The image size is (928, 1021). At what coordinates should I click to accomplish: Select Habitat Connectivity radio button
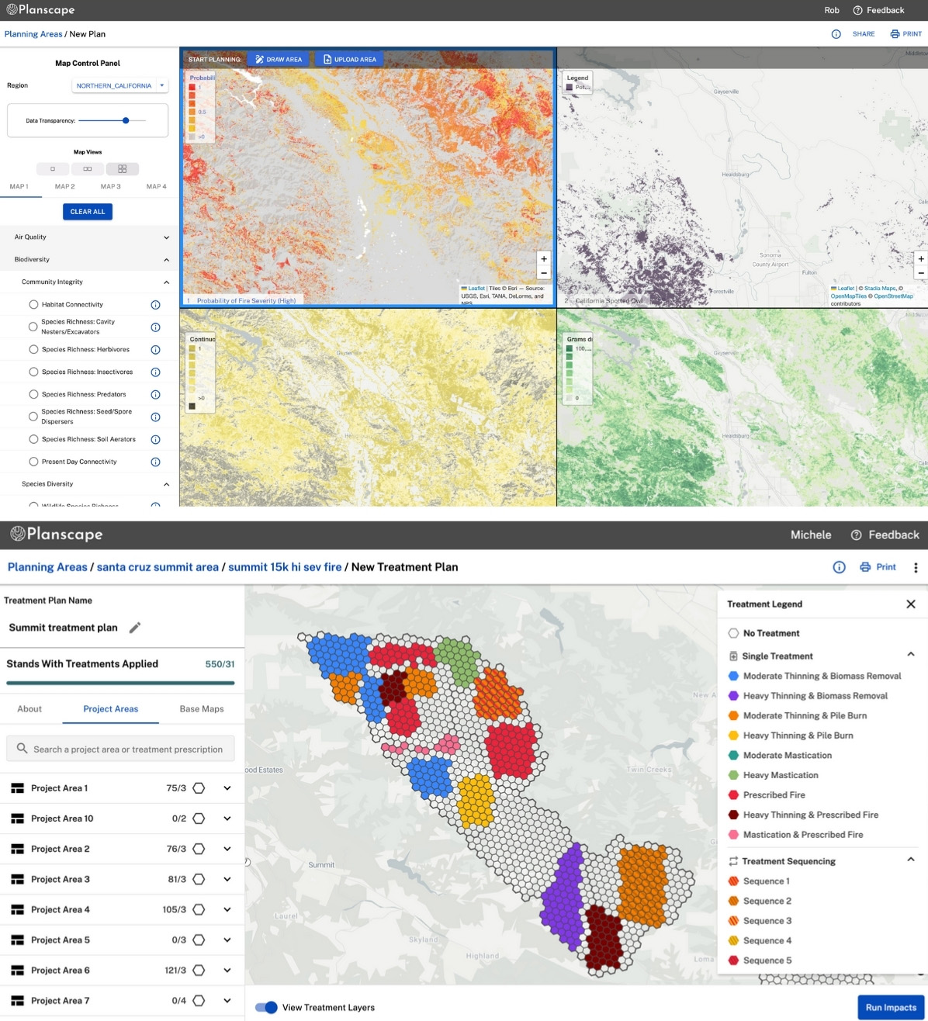tap(33, 305)
